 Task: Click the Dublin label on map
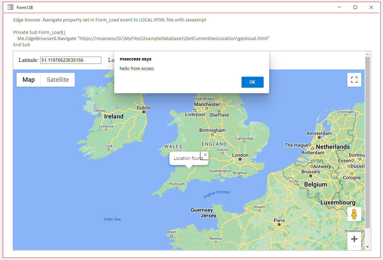tap(143, 108)
